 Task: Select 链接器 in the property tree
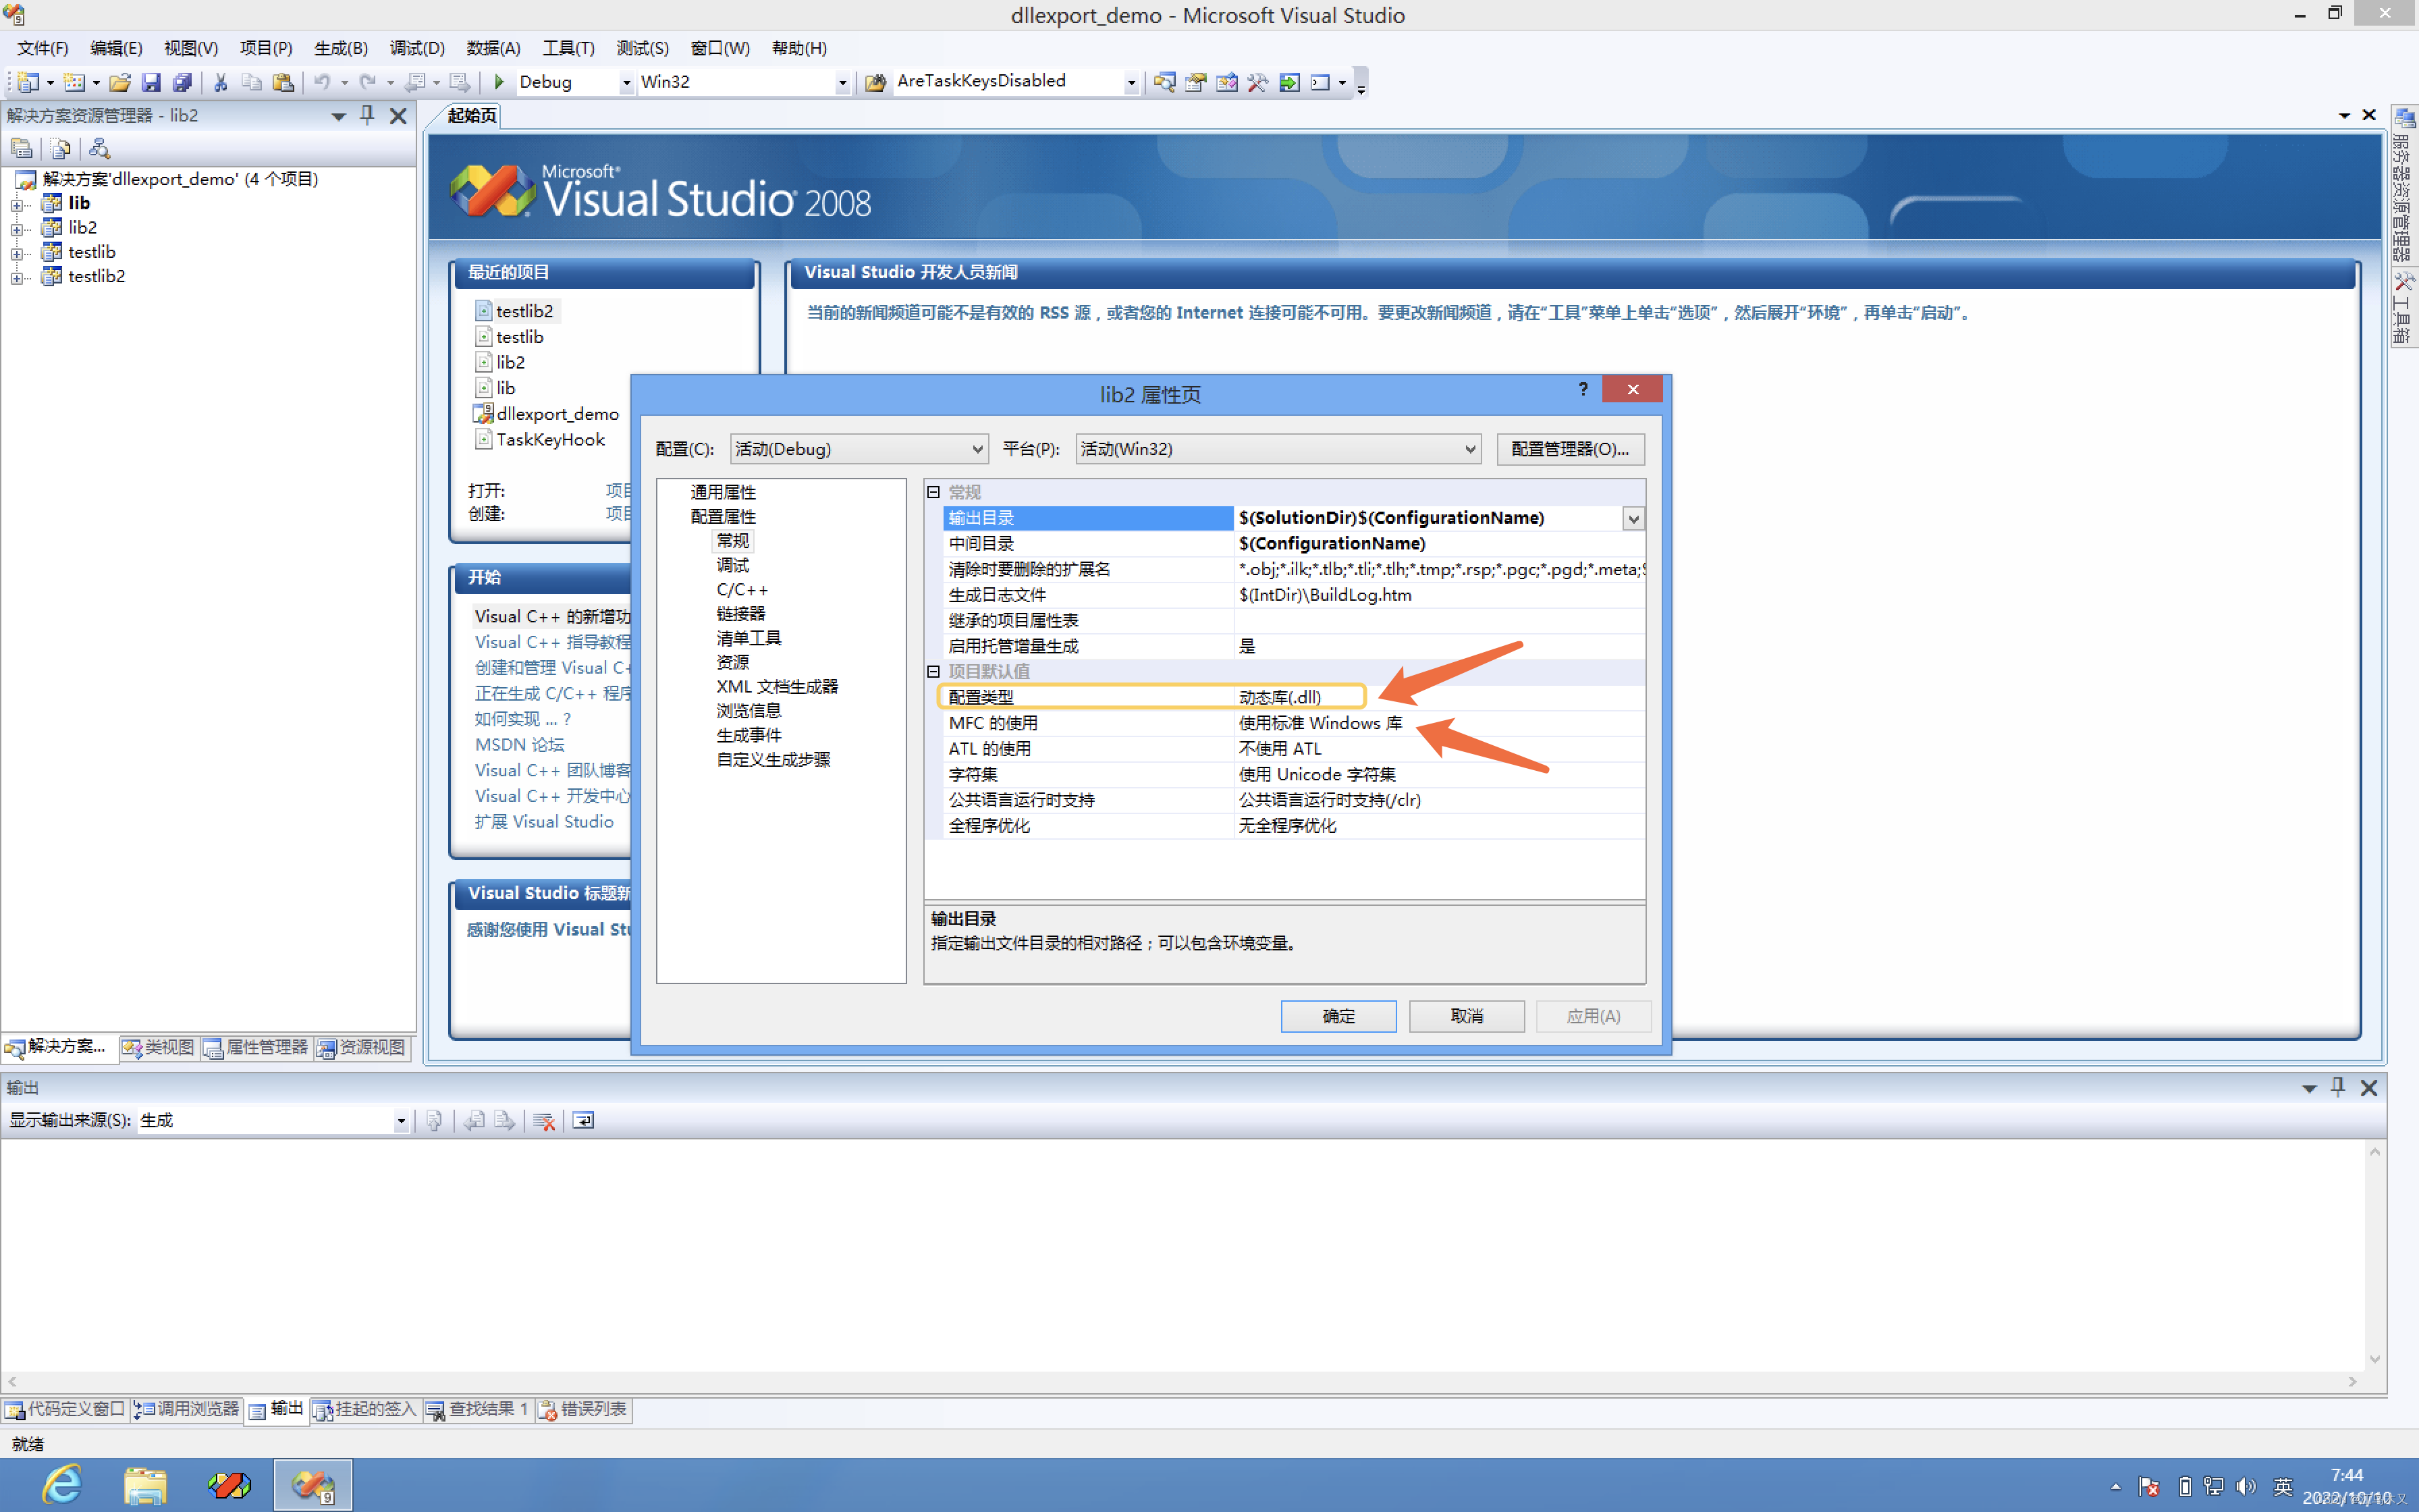(740, 613)
